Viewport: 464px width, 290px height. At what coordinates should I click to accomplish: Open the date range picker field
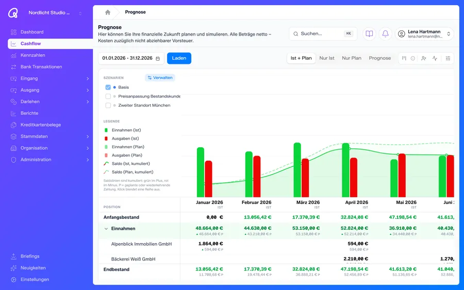[131, 58]
